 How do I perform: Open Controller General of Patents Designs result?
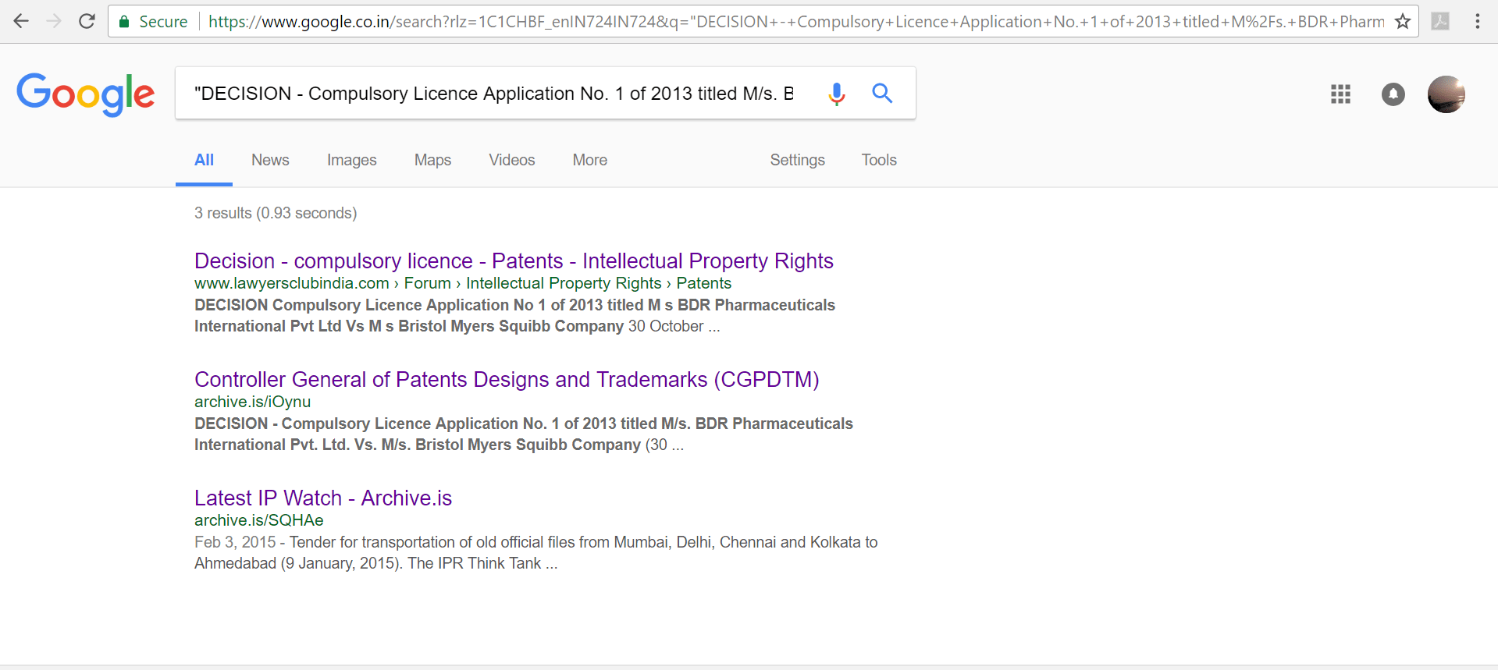(x=507, y=379)
